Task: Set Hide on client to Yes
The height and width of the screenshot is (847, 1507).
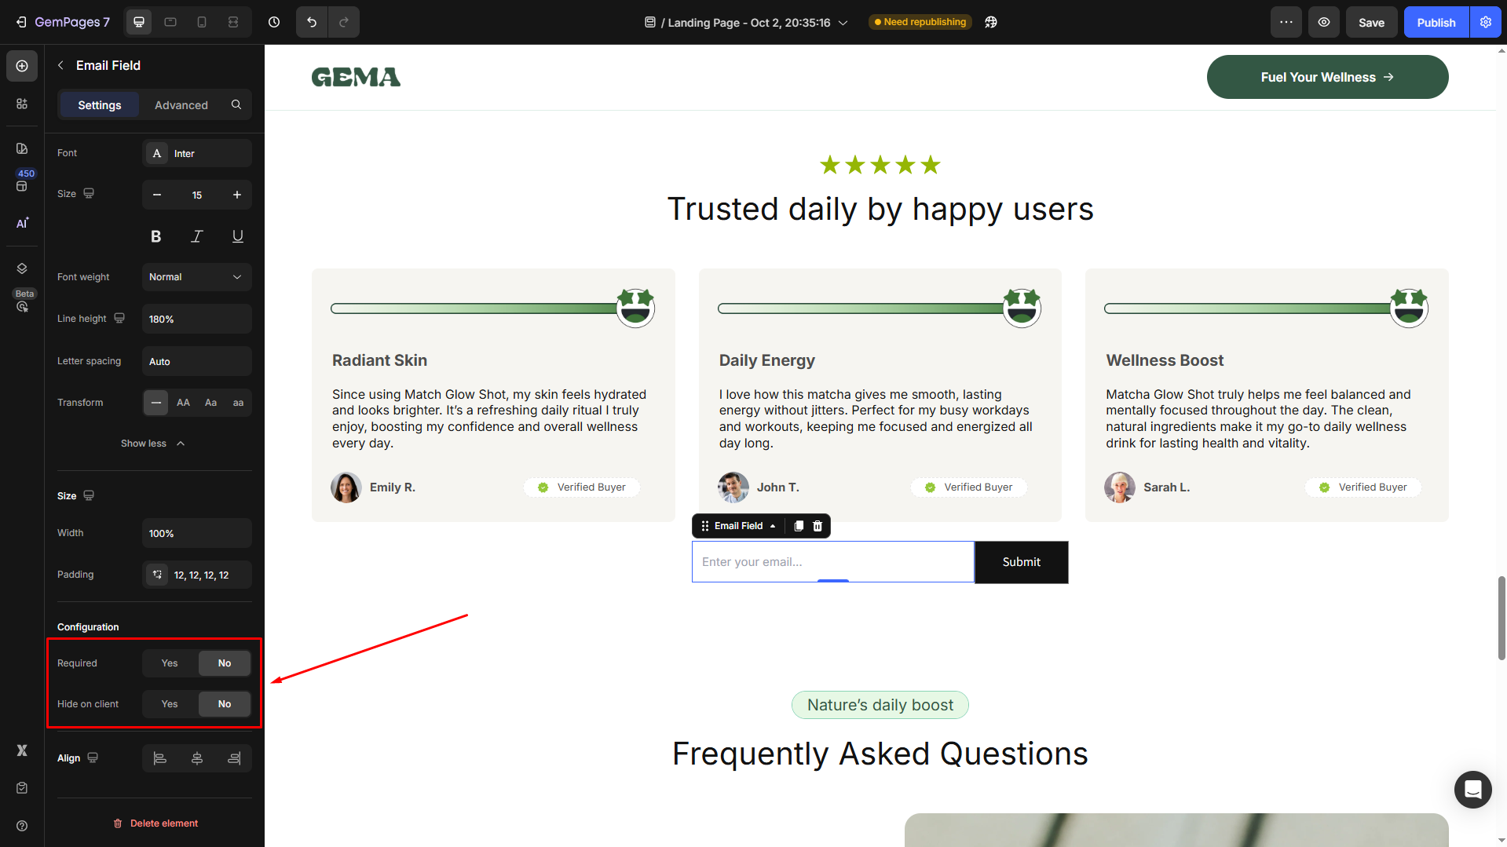Action: tap(170, 704)
